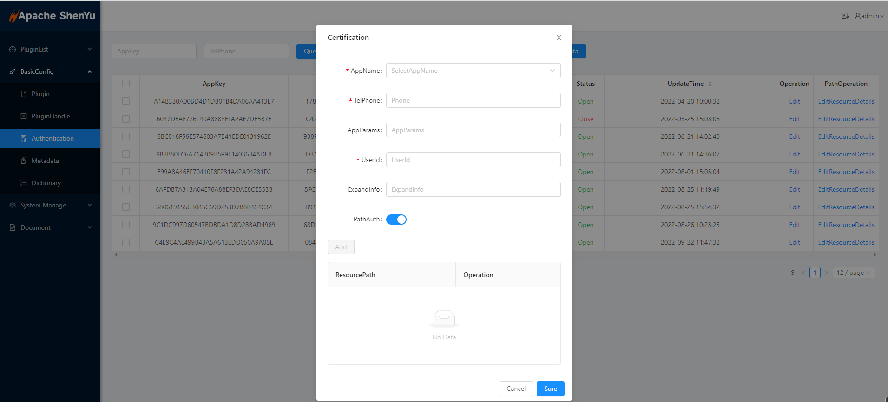
Task: Click the TelPhone search field
Action: pos(246,51)
